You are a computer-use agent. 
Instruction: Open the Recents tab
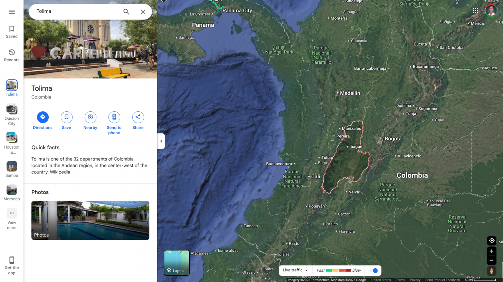coord(12,55)
